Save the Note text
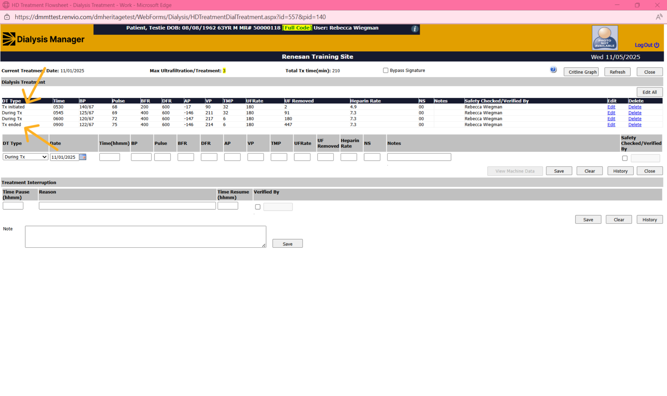This screenshot has height=396, width=667. 287,244
